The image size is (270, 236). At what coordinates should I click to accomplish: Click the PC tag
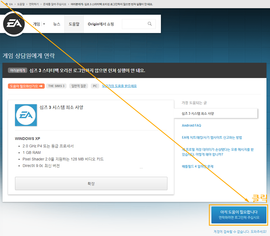coord(95,86)
